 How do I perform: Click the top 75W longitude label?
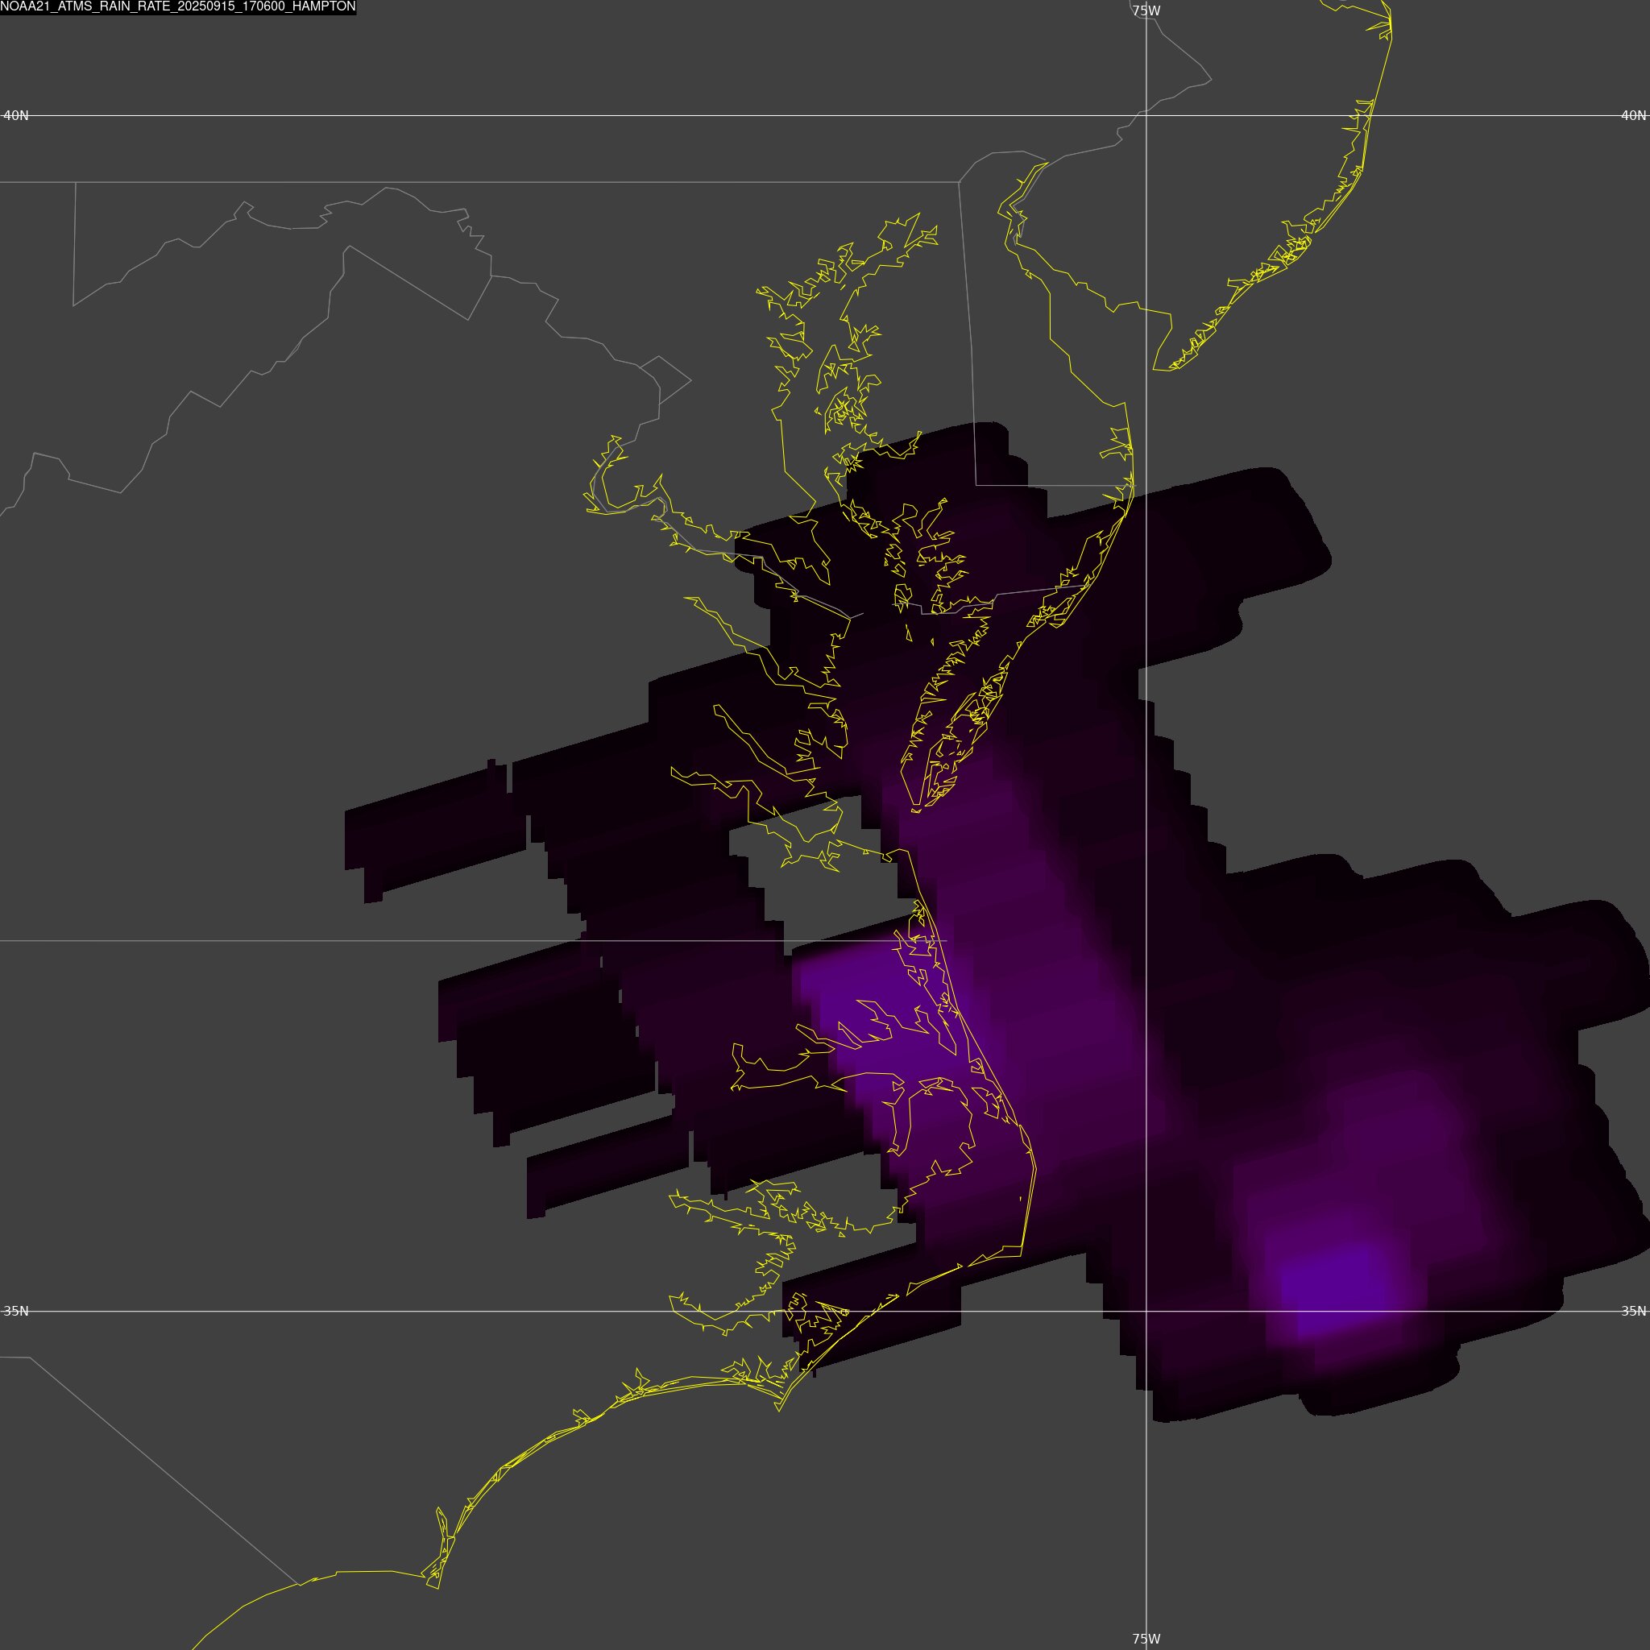[1146, 11]
